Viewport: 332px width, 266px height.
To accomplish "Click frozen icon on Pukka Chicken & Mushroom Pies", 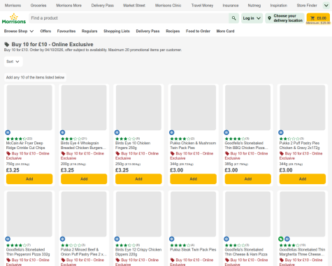I will [x=172, y=132].
